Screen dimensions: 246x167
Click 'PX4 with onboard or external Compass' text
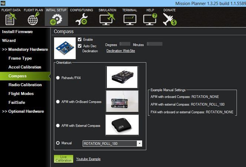(177, 112)
